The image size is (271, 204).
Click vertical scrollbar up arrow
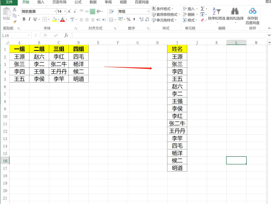[x=269, y=42]
